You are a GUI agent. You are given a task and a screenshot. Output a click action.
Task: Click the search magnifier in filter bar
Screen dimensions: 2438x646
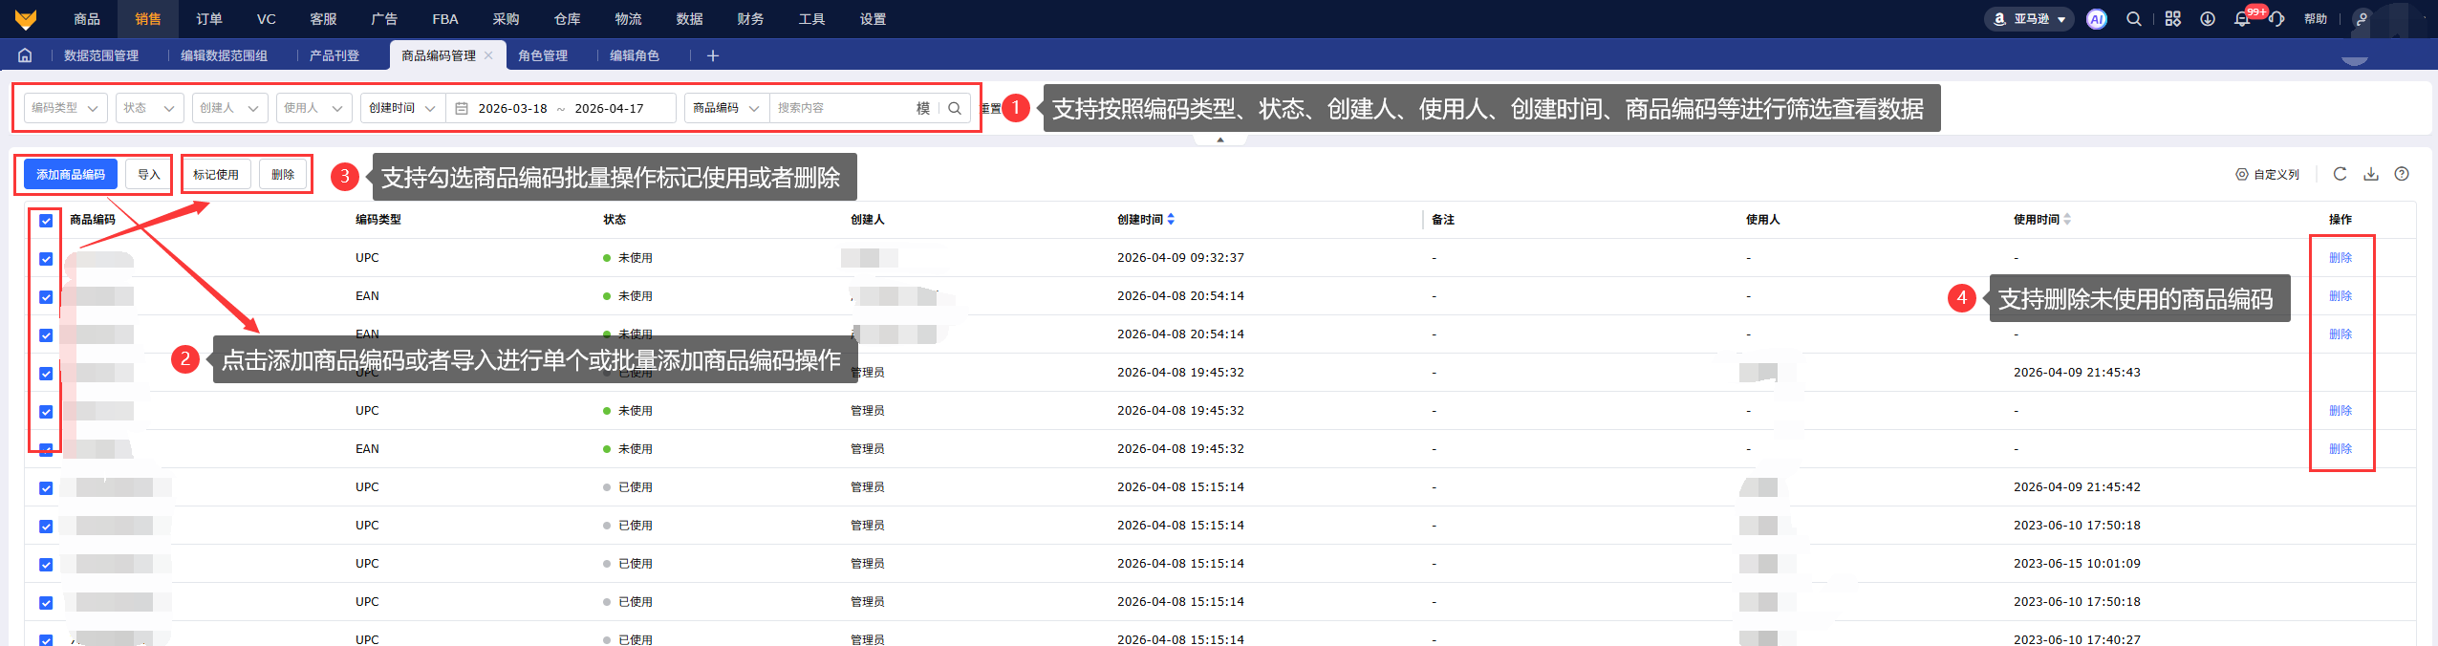click(955, 108)
